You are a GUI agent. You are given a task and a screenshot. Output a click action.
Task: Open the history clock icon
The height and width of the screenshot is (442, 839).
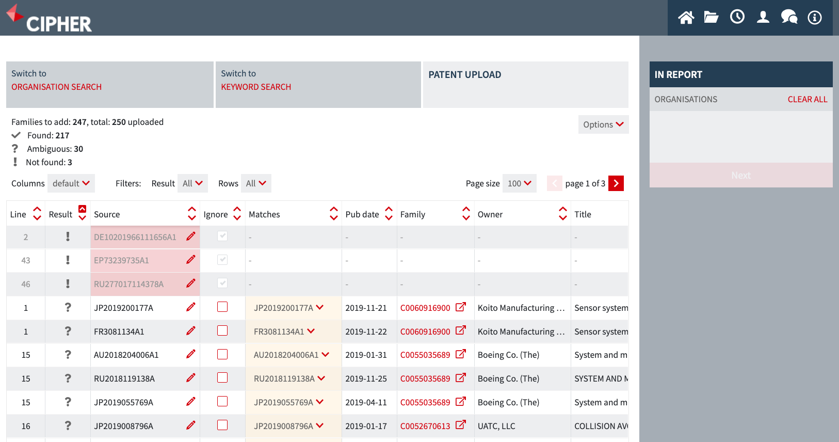click(737, 17)
